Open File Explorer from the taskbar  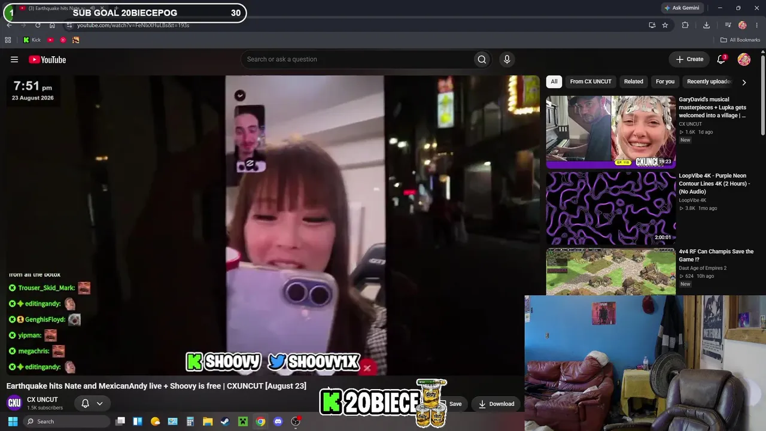click(x=208, y=421)
